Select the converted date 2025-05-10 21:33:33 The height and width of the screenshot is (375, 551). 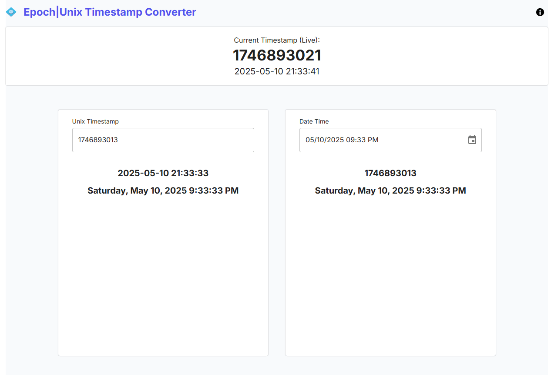click(x=163, y=173)
